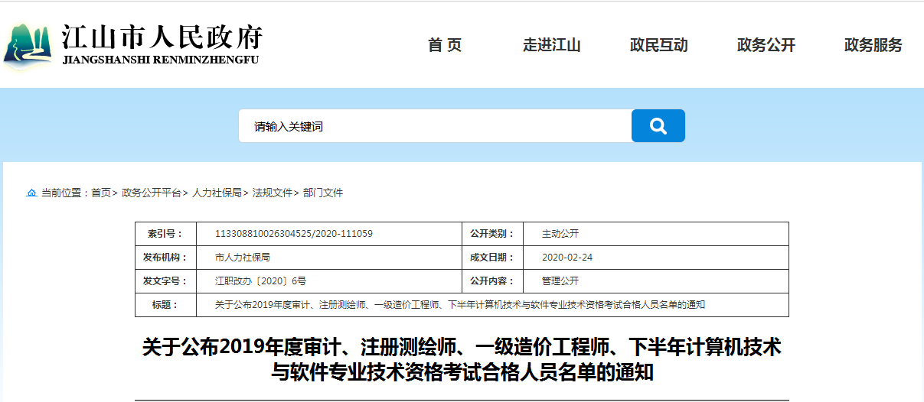Screen dimensions: 924x402
Task: Open the 人力社保局 breadcrumb link
Action: pos(217,193)
